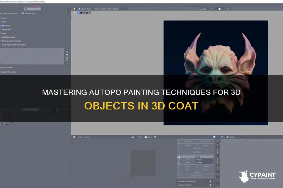Image resolution: width=283 pixels, height=188 pixels.
Task: Click the proportional falloff curve icon
Action: coord(228,9)
